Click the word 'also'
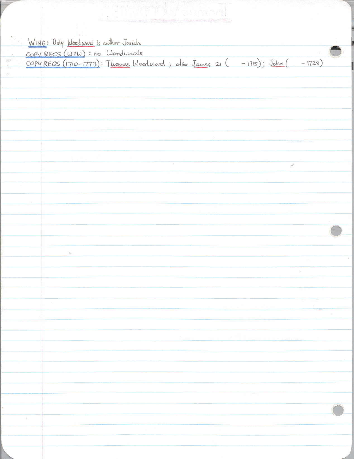Viewport: 354px width, 459px height. pyautogui.click(x=181, y=64)
